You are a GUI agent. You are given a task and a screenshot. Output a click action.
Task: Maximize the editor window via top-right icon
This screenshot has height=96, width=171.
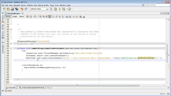coord(168,13)
